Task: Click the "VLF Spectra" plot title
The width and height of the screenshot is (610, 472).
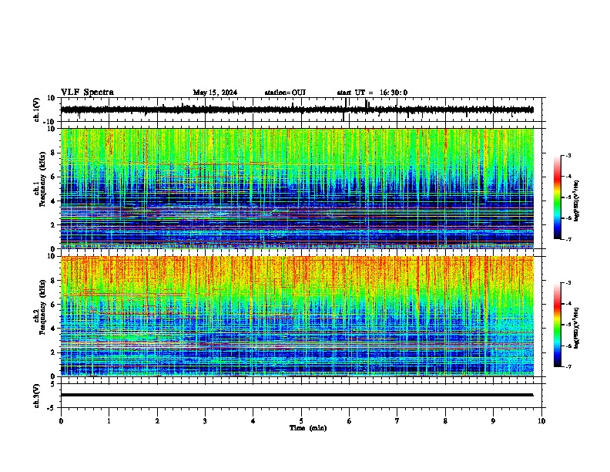Action: (x=87, y=93)
